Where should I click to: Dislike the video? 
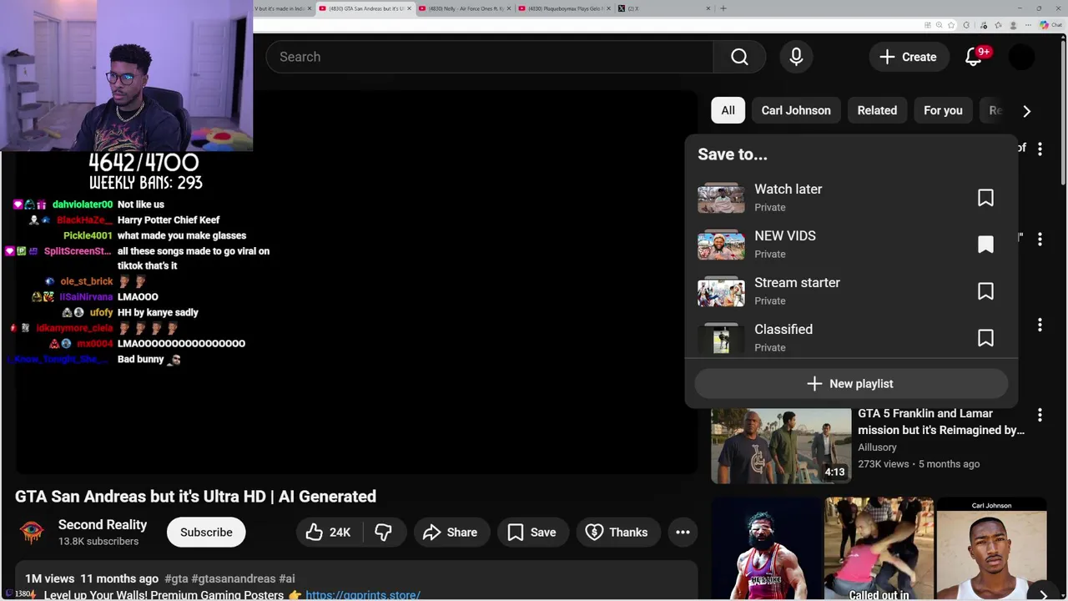point(383,533)
